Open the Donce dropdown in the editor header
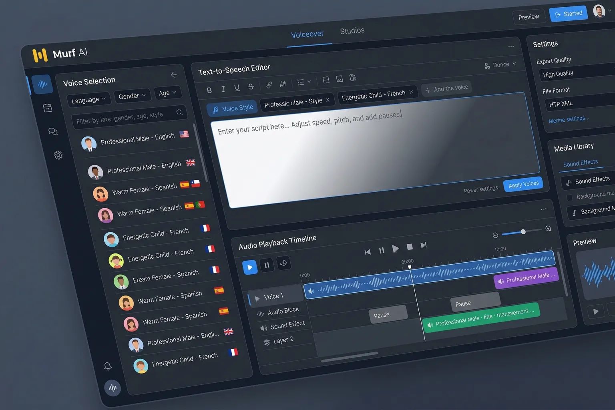This screenshot has height=410, width=615. coord(501,65)
